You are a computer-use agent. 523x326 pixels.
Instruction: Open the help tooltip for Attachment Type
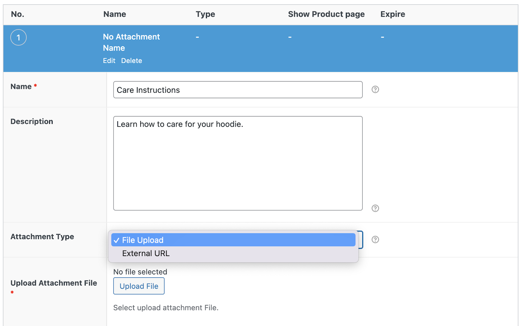[375, 239]
